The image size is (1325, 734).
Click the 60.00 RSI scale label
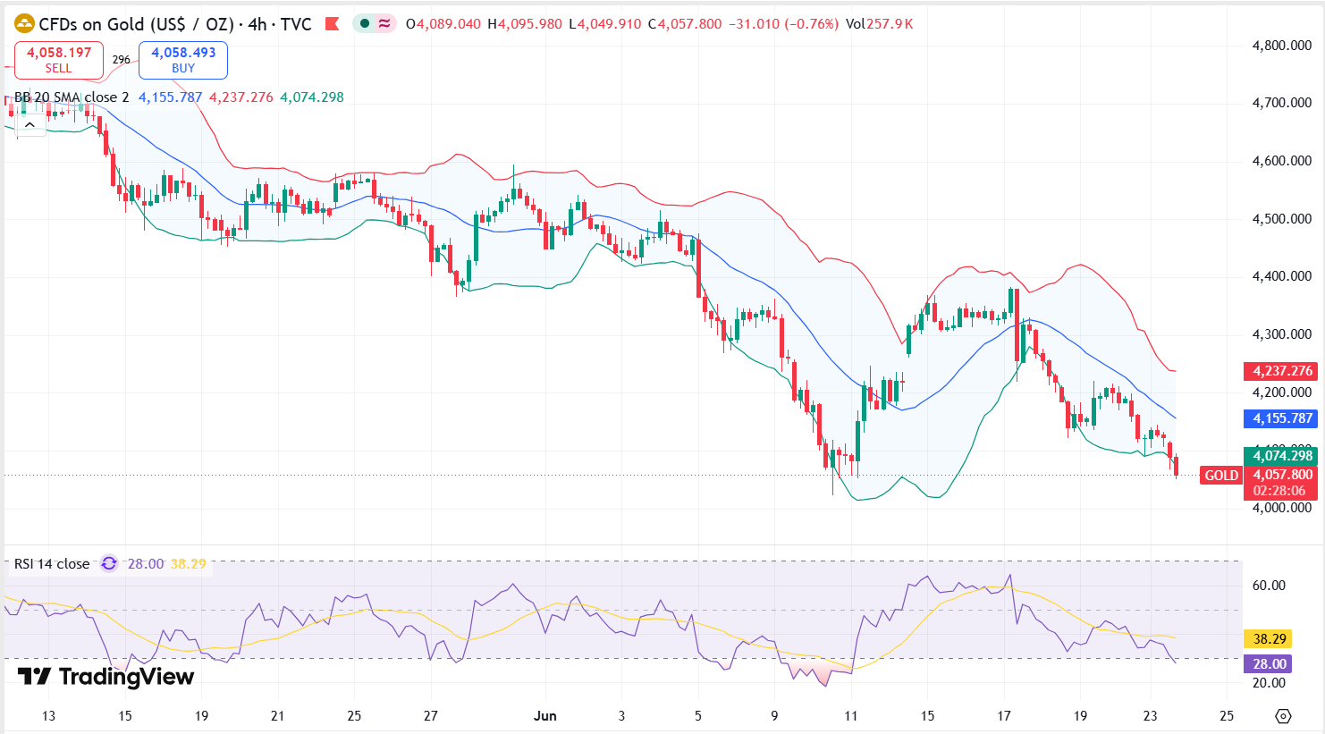pyautogui.click(x=1269, y=586)
